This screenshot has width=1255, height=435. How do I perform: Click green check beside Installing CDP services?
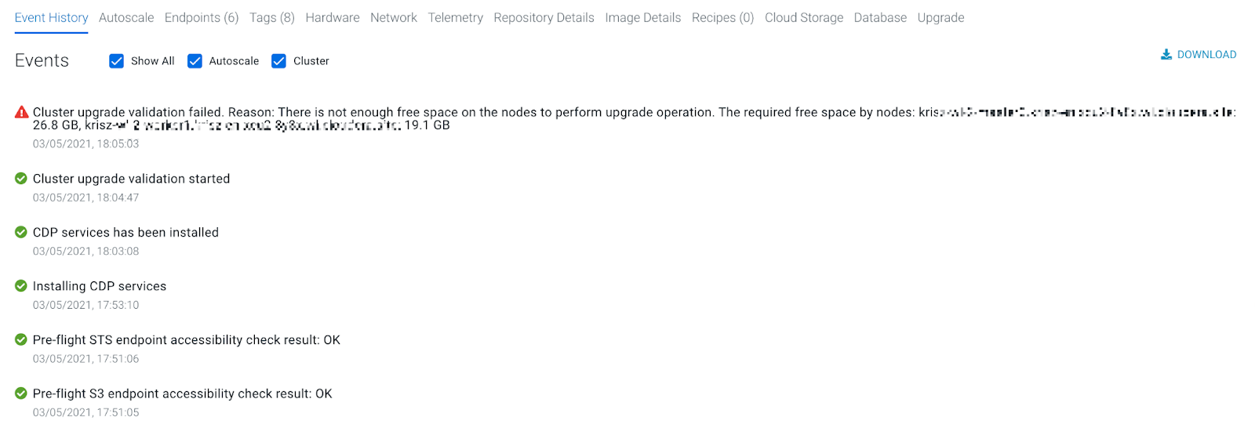21,286
